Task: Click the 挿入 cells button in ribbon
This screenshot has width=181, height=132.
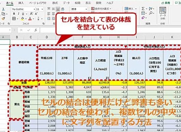Action: [x=129, y=9]
